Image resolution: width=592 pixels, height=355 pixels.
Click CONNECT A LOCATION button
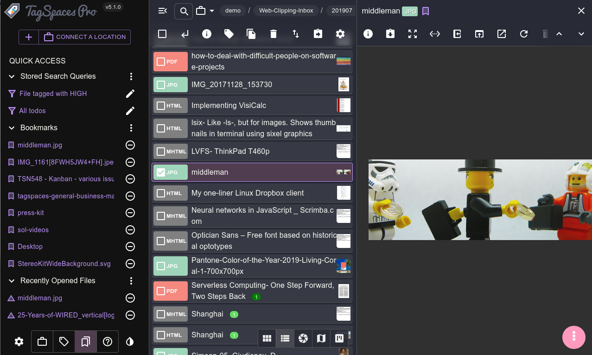tap(85, 37)
